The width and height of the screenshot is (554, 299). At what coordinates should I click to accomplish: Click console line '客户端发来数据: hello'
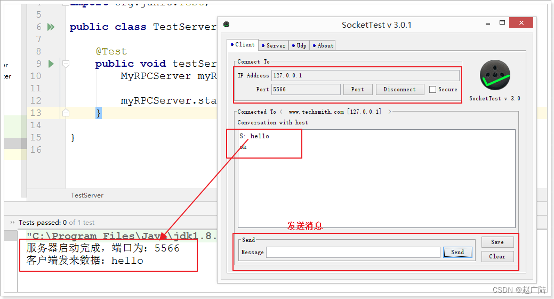(x=85, y=261)
